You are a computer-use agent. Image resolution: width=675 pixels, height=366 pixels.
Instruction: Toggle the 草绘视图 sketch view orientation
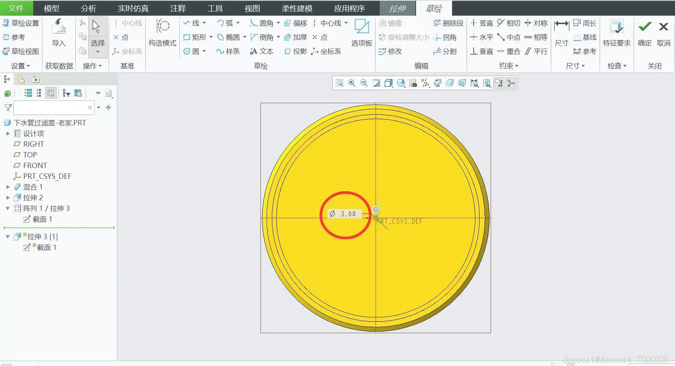pos(21,51)
